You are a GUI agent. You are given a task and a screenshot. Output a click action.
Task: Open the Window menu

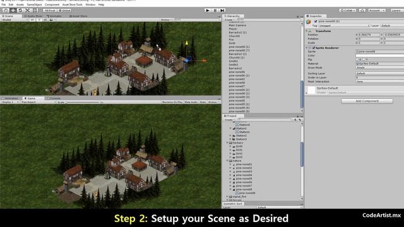coord(90,4)
